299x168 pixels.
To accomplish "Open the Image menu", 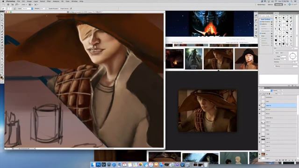I will click(29, 1).
